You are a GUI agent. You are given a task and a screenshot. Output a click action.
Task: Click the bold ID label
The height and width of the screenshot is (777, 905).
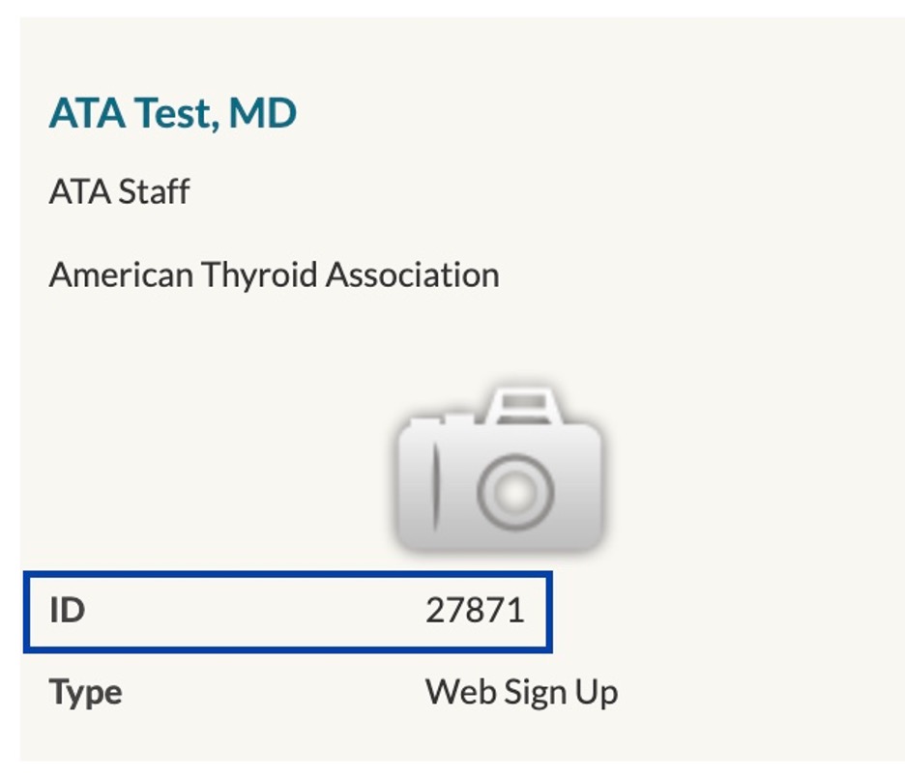click(x=67, y=611)
